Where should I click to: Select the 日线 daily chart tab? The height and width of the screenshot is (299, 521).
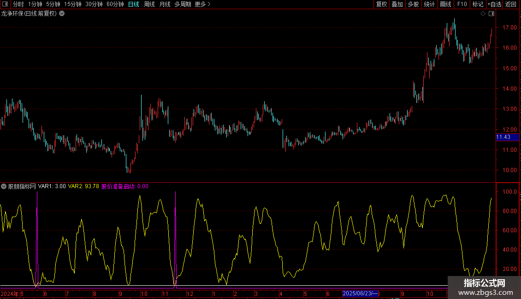pyautogui.click(x=134, y=4)
